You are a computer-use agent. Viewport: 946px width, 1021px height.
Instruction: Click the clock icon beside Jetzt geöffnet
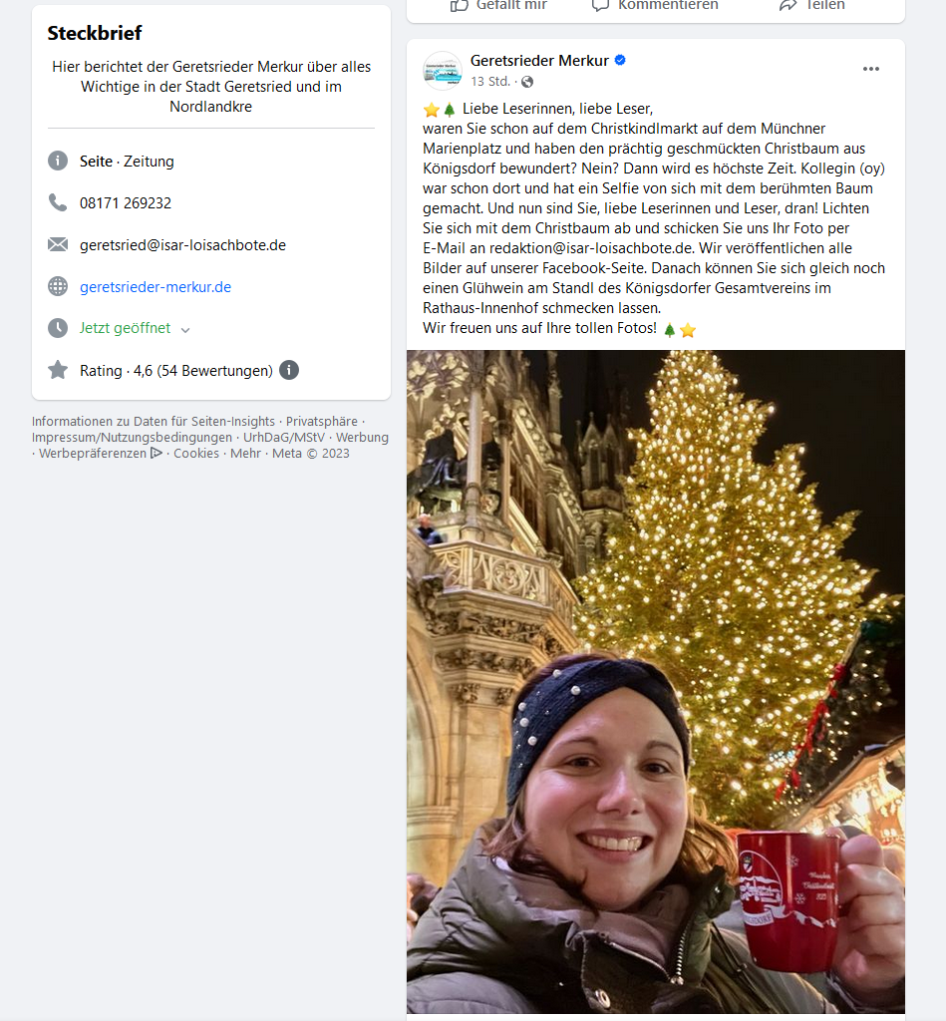[x=58, y=327]
